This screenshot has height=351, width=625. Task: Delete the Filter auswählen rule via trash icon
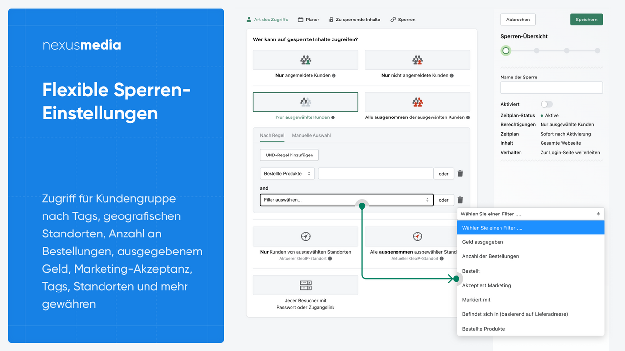tap(460, 200)
